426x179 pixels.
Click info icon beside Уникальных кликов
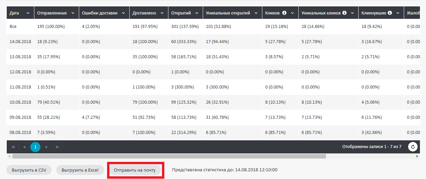(x=344, y=13)
